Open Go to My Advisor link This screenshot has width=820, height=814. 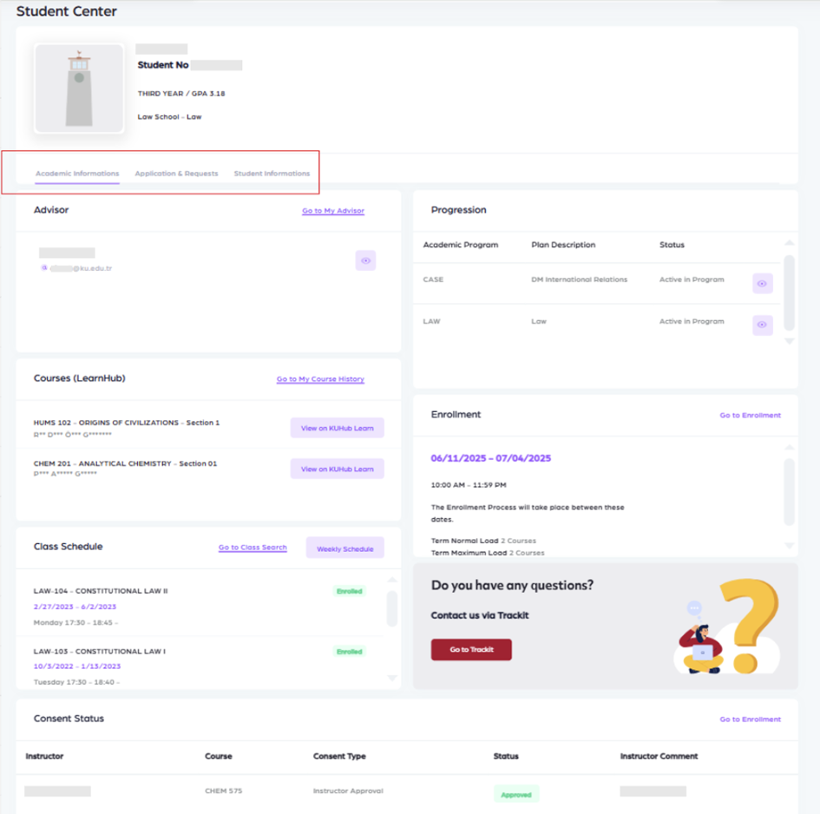pos(333,211)
